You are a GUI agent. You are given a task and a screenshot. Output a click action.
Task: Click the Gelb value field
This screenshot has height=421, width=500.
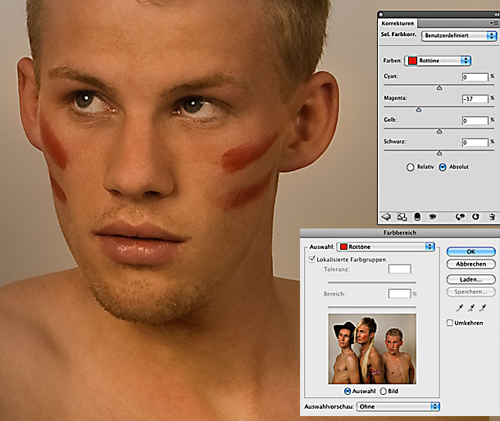click(475, 120)
